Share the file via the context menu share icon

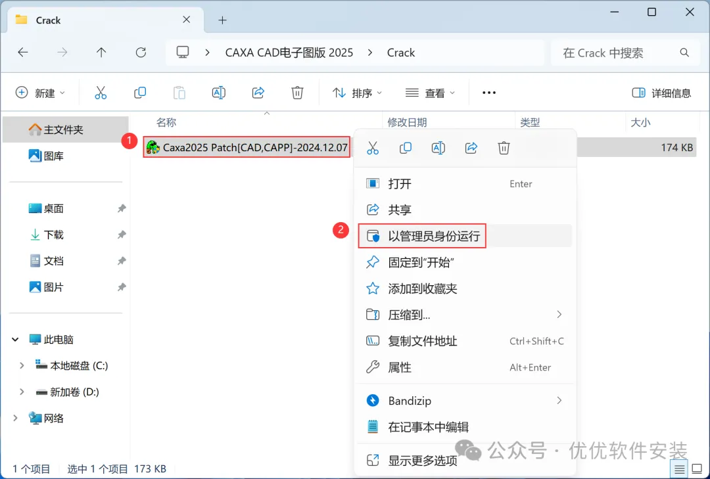click(x=471, y=148)
